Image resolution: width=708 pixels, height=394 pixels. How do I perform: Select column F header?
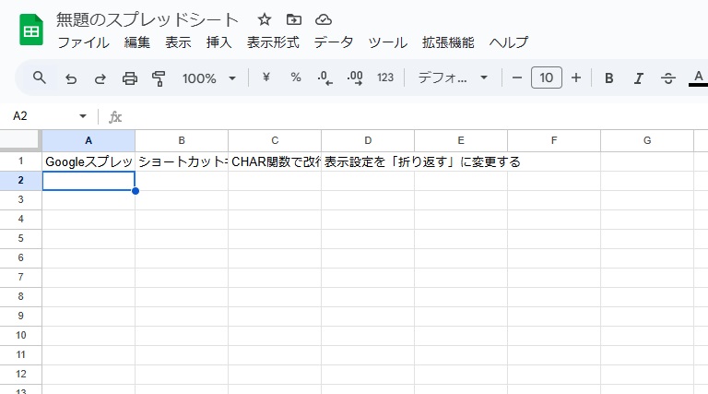(553, 140)
